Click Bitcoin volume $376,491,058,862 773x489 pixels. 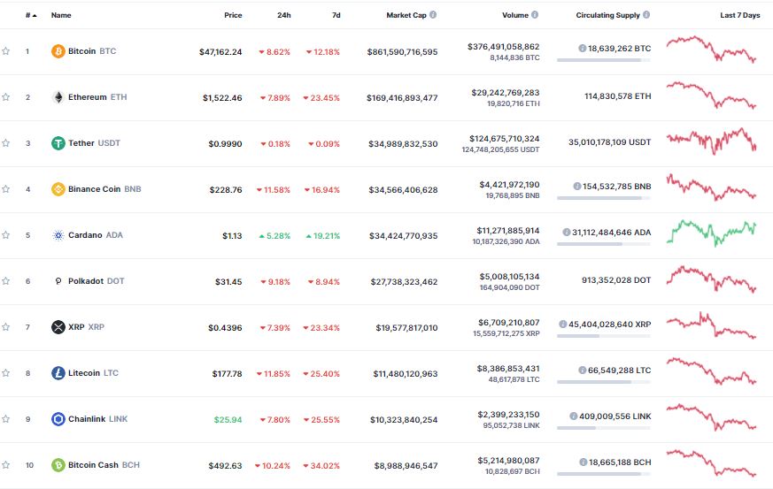[x=503, y=47]
